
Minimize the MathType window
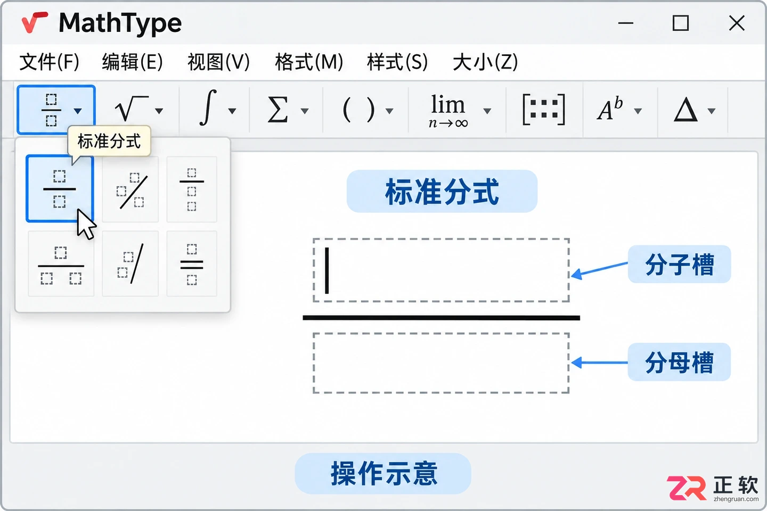point(626,23)
